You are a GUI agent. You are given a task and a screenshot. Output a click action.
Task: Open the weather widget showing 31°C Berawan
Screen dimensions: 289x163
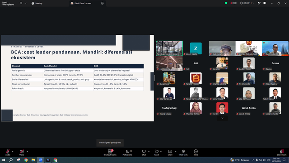[x=240, y=160]
